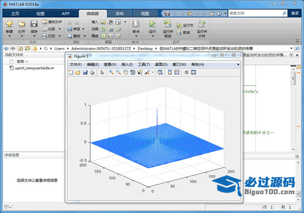Image resolution: width=304 pixels, height=213 pixels.
Task: Click the show plot tools icon
Action: pos(193,72)
